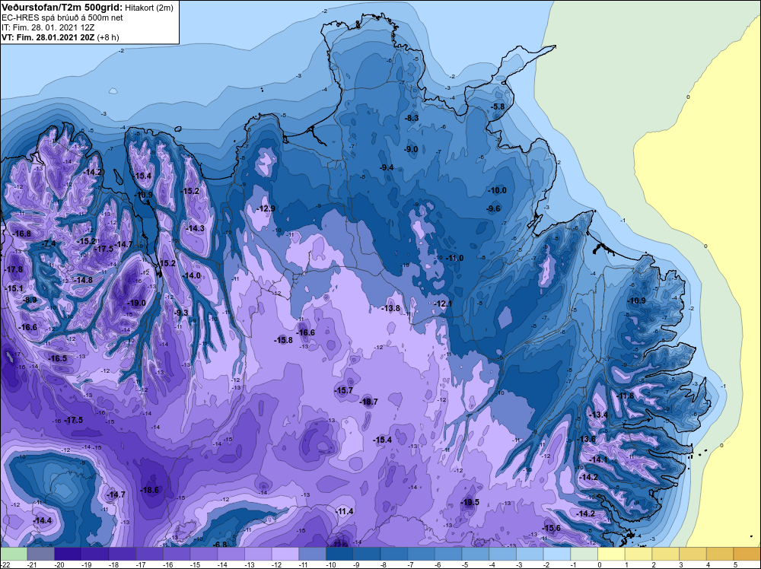
Task: Select the legend swatch labeled -13
Action: 258,554
